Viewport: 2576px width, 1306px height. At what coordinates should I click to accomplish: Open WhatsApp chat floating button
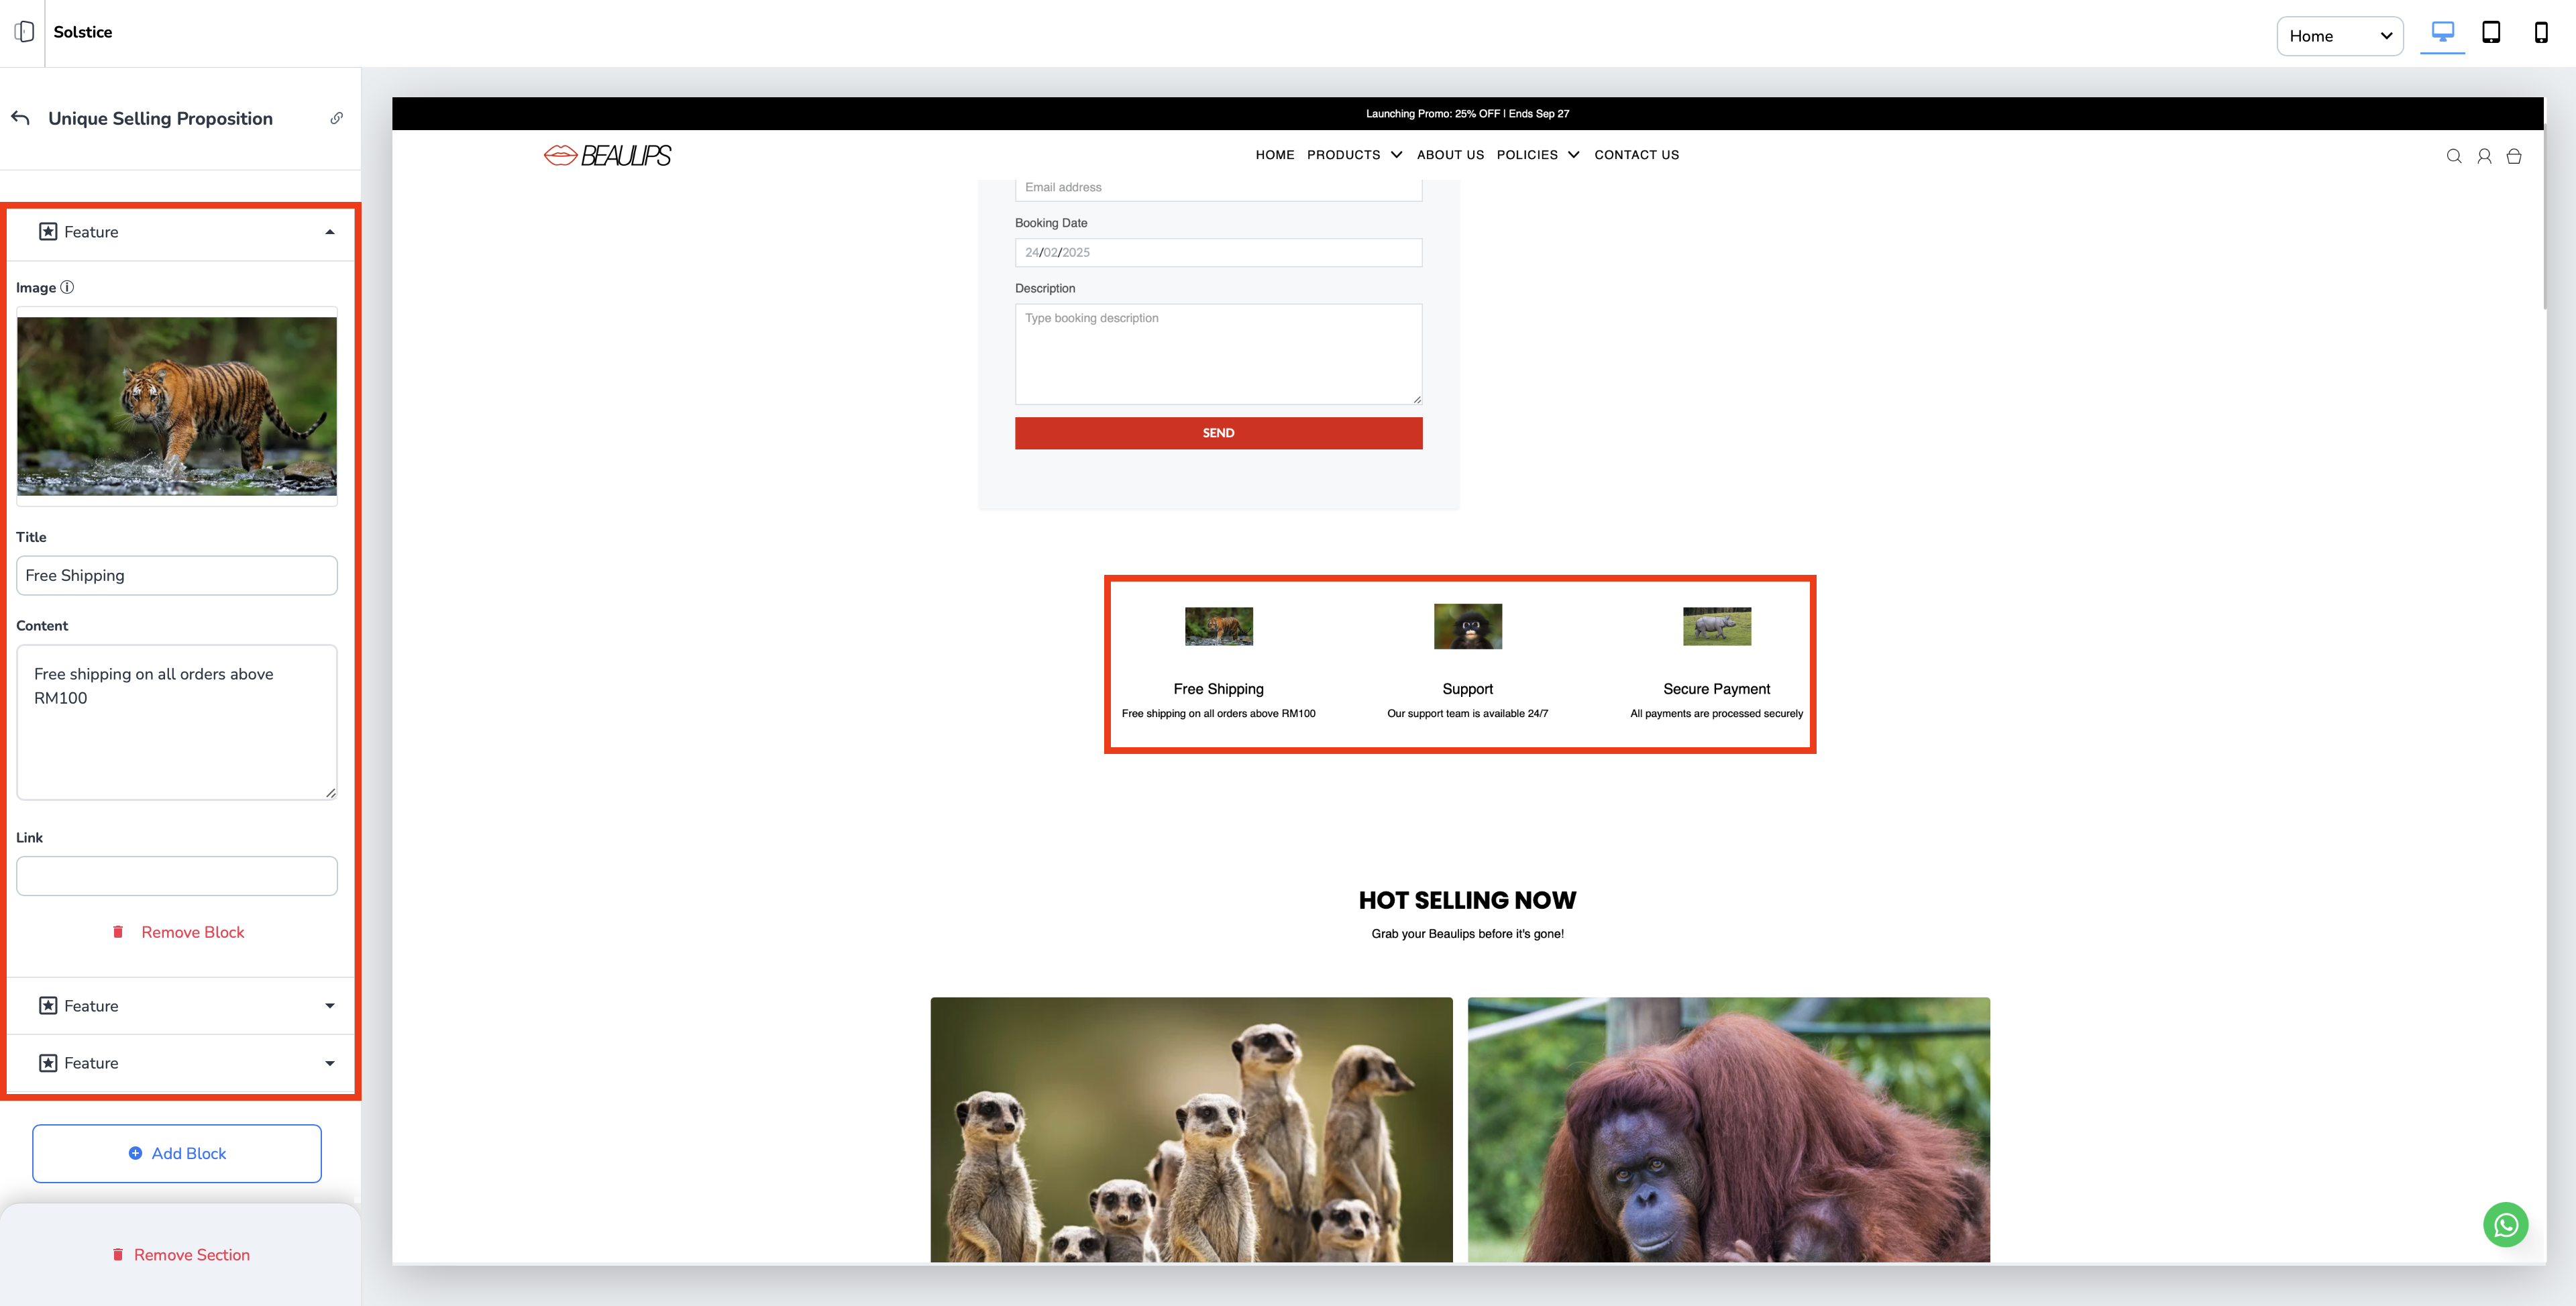[x=2505, y=1224]
